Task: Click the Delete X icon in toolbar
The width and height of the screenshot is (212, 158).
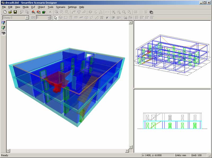Action: pos(50,12)
